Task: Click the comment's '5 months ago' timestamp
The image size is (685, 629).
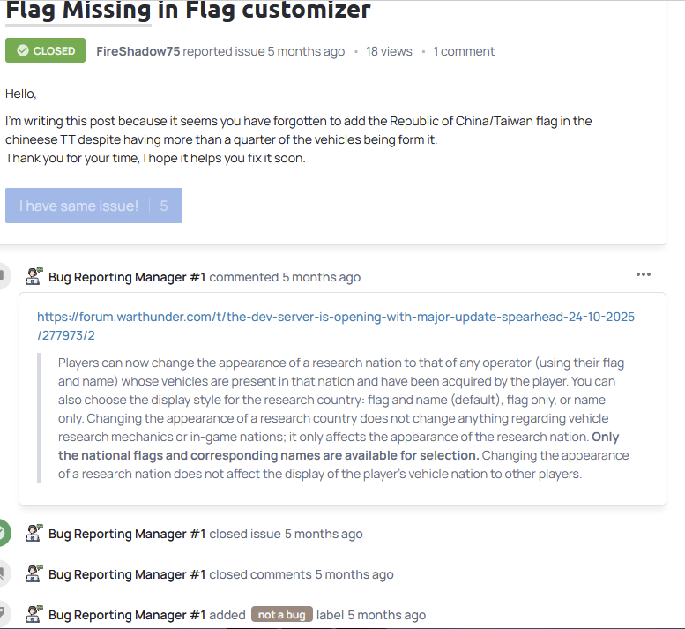Action: click(x=321, y=277)
